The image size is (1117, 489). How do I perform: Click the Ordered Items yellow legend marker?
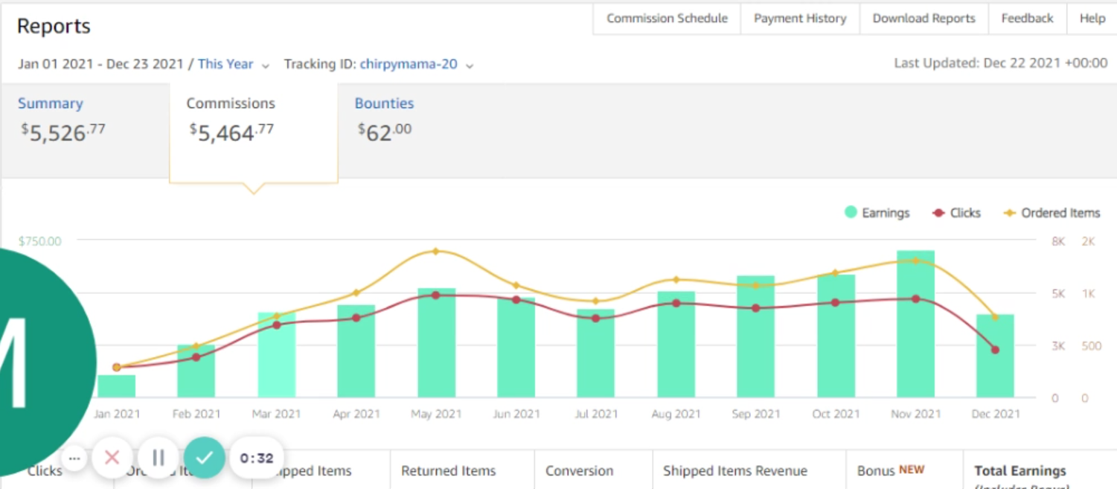1009,213
